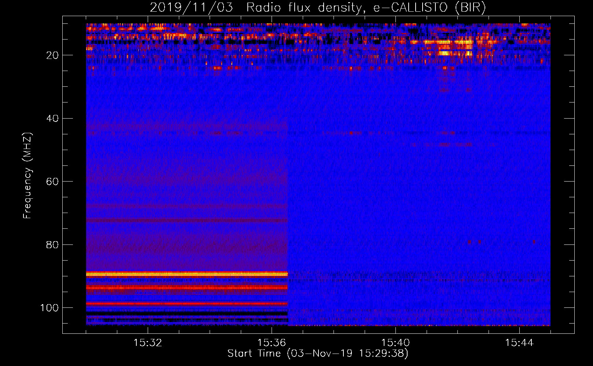Click the 15:44 time tick label

519,343
